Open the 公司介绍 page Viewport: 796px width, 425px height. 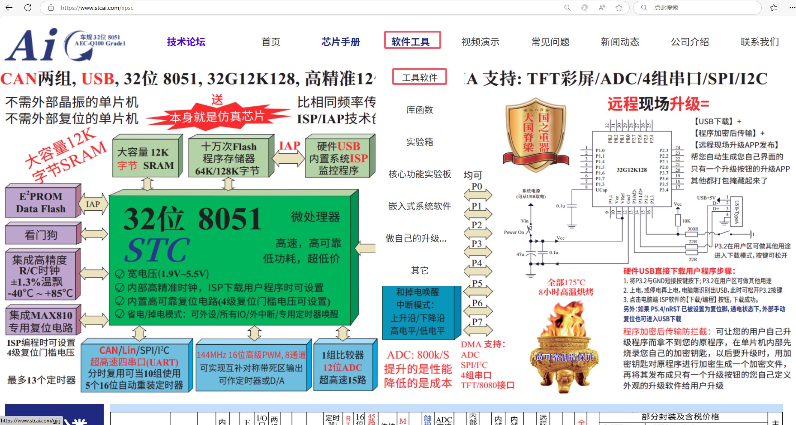690,42
